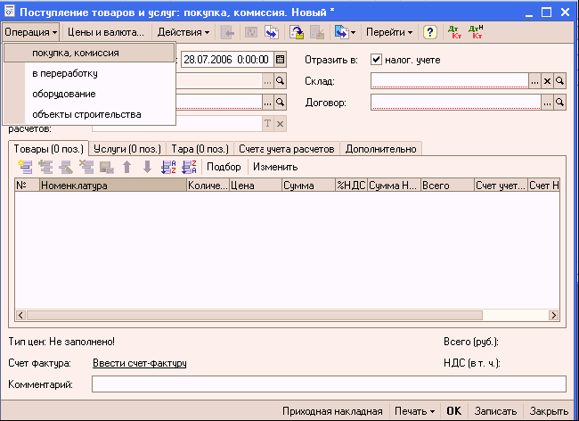This screenshot has height=421, width=579.
Task: Click the add row icon in the goods table toolbar
Action: [24, 167]
